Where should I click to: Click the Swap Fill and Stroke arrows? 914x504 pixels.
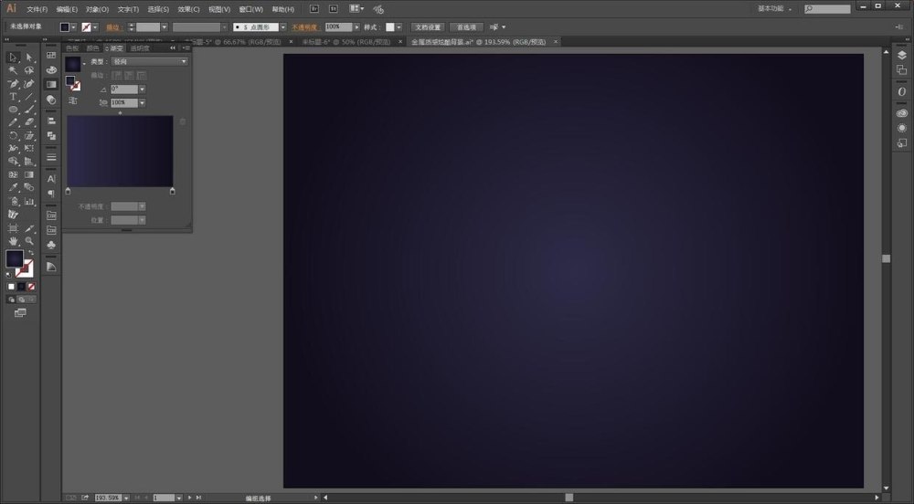(30, 253)
